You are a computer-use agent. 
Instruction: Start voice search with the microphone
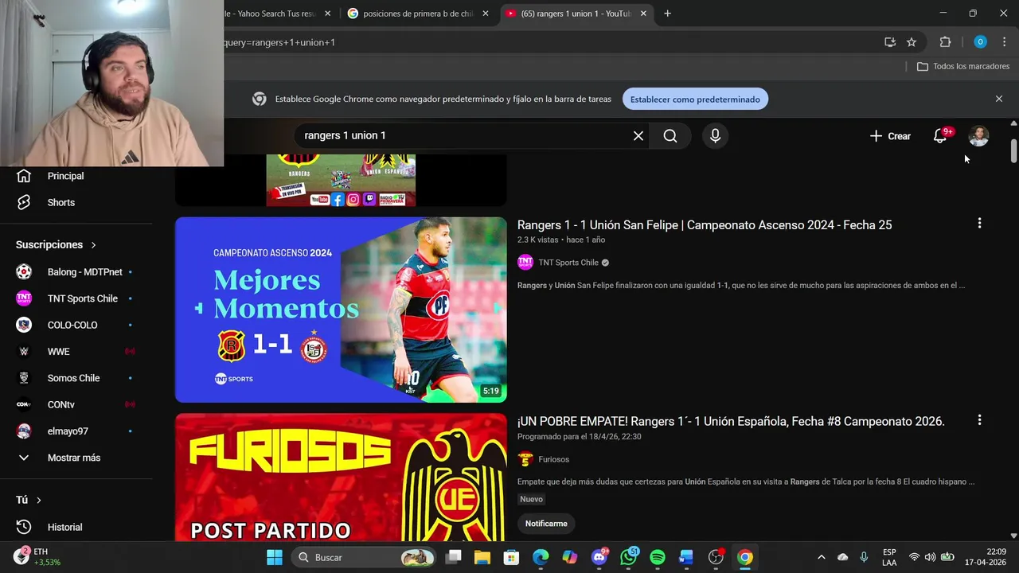pos(715,136)
